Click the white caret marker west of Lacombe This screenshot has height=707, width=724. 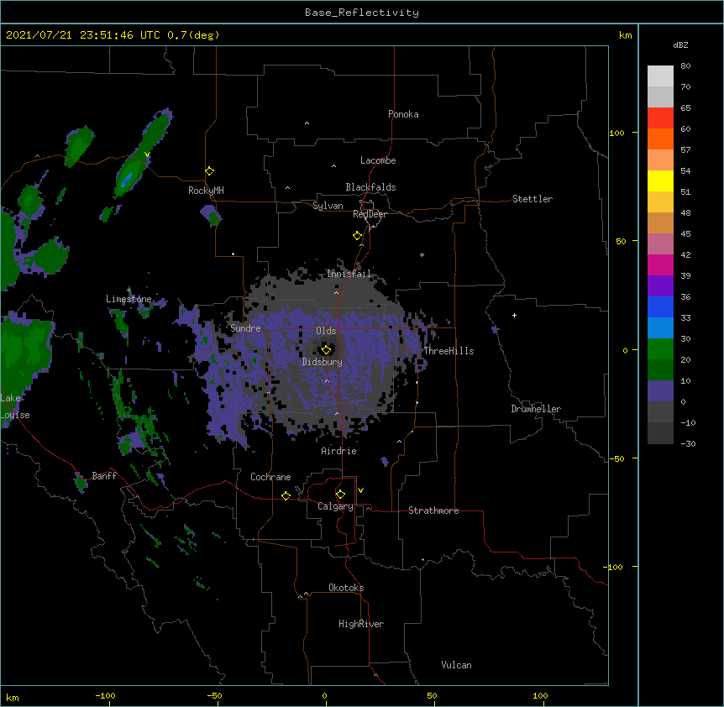(x=333, y=166)
